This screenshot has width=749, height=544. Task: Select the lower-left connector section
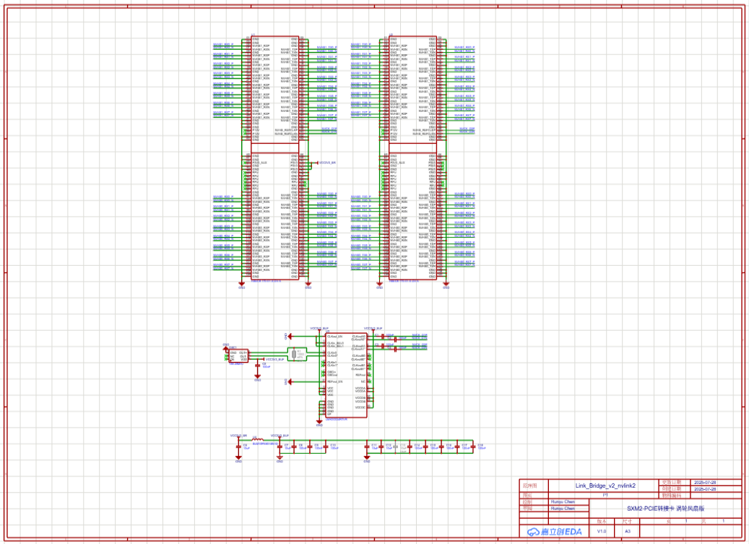275,217
